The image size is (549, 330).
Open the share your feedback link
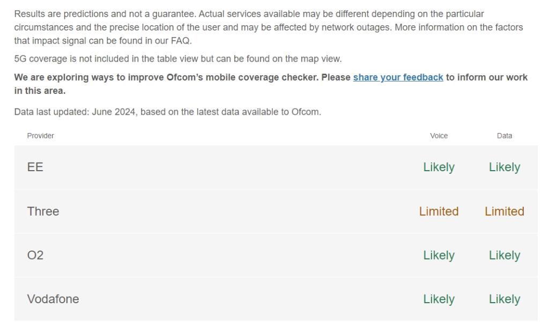tap(398, 77)
